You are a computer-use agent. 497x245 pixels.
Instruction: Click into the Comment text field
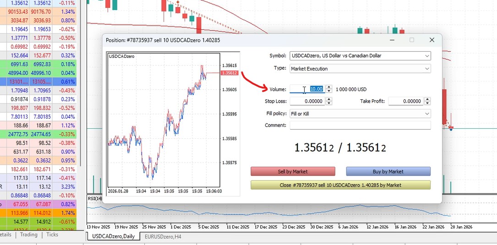click(360, 125)
